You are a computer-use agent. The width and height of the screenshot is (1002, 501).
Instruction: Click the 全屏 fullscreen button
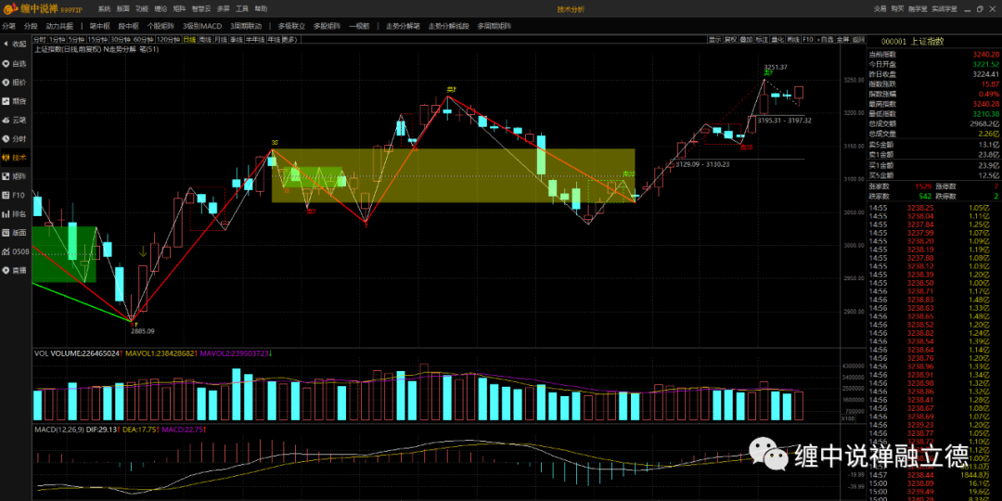coord(842,40)
